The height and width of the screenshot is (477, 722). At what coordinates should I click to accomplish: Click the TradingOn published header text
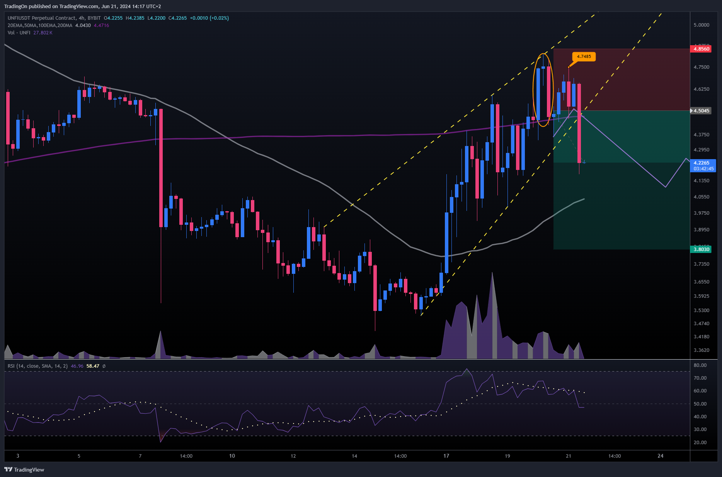pyautogui.click(x=82, y=6)
